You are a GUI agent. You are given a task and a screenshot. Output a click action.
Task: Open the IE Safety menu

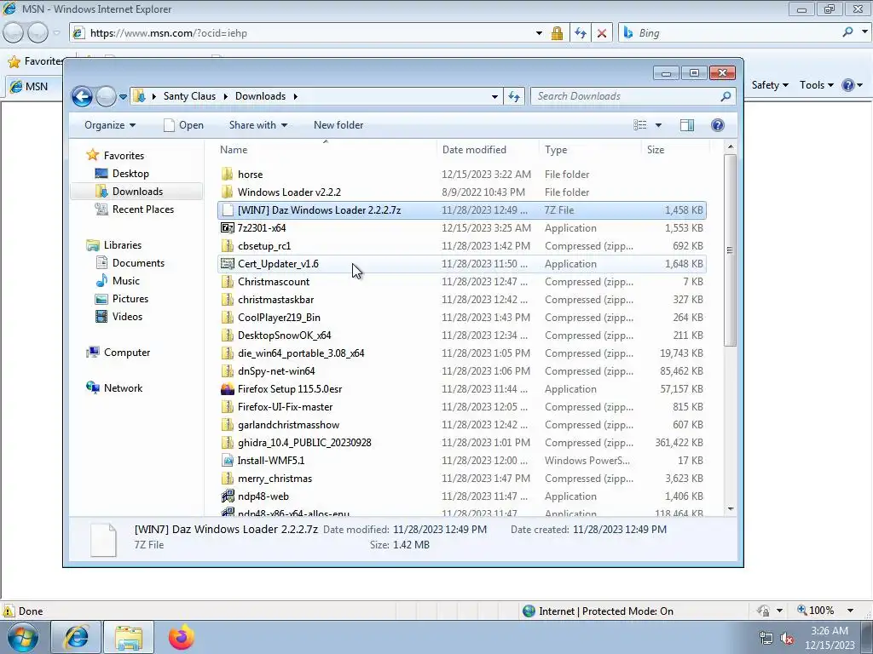point(770,85)
